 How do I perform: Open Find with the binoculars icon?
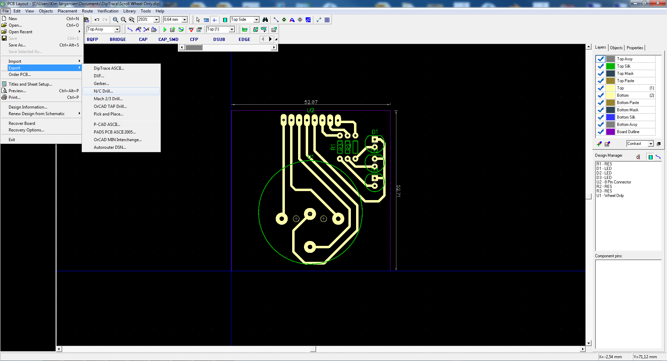(265, 20)
